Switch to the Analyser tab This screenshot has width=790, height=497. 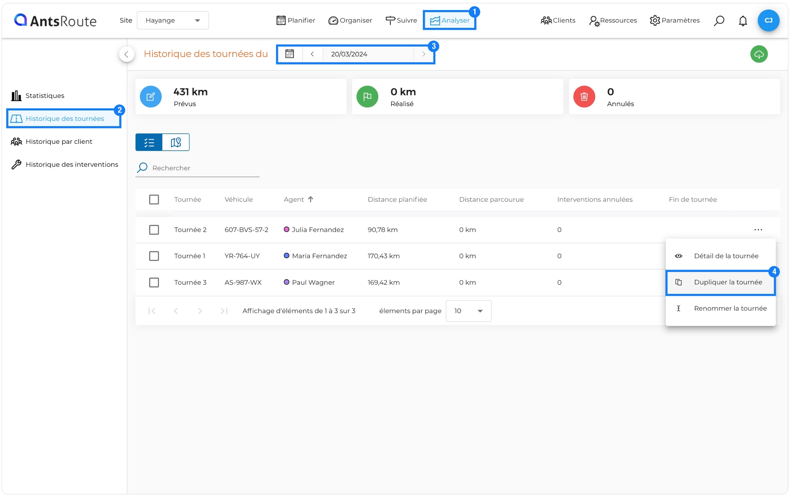click(449, 20)
